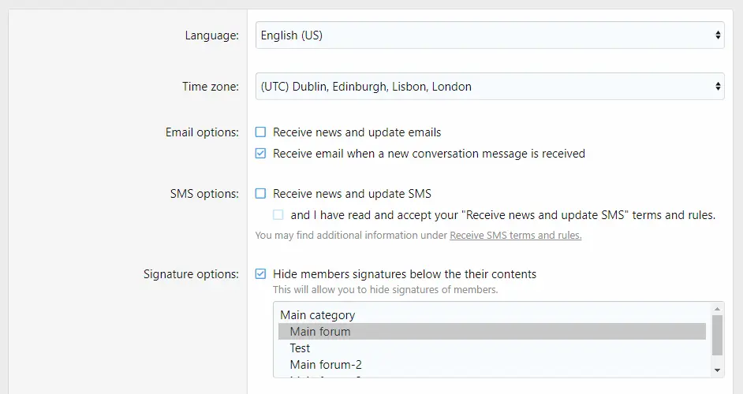Select Main forum in the forum list
The image size is (743, 394).
click(492, 332)
